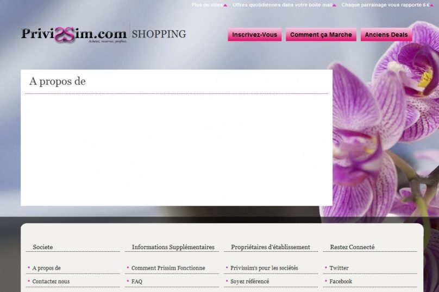Go to Anciens Deals
The width and height of the screenshot is (439, 292).
386,35
